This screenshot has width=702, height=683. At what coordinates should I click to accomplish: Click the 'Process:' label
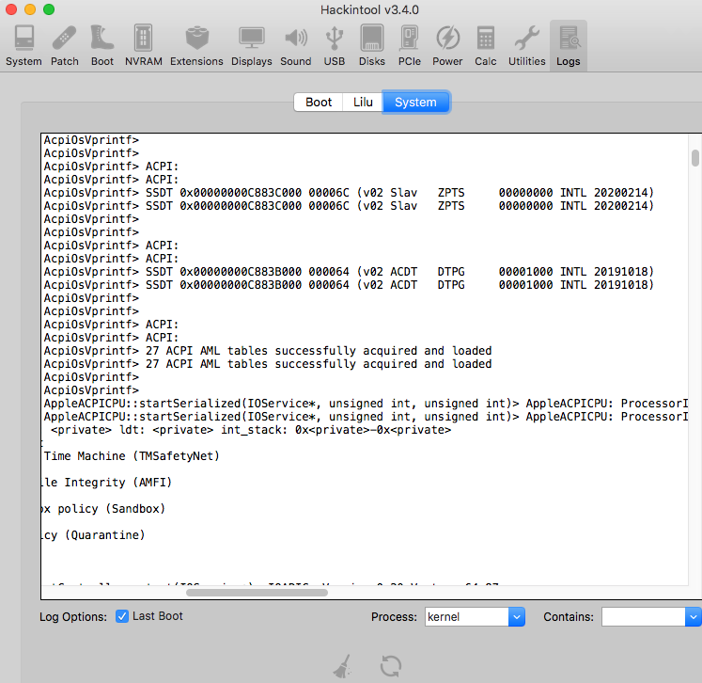(394, 617)
